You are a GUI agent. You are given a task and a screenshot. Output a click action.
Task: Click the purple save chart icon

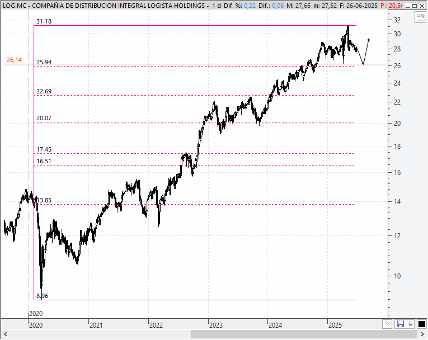coord(400,324)
